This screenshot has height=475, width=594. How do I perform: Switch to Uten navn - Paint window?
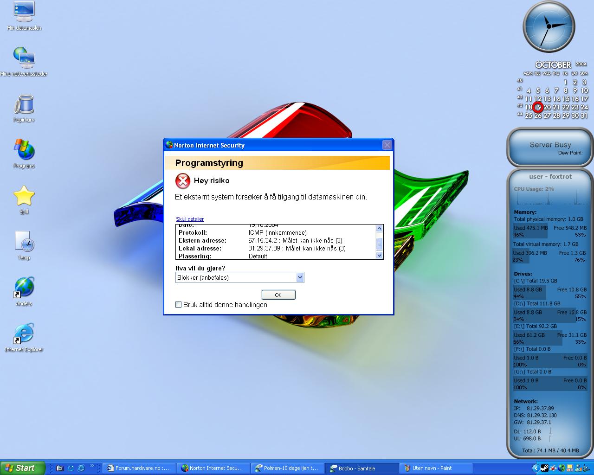[436, 468]
